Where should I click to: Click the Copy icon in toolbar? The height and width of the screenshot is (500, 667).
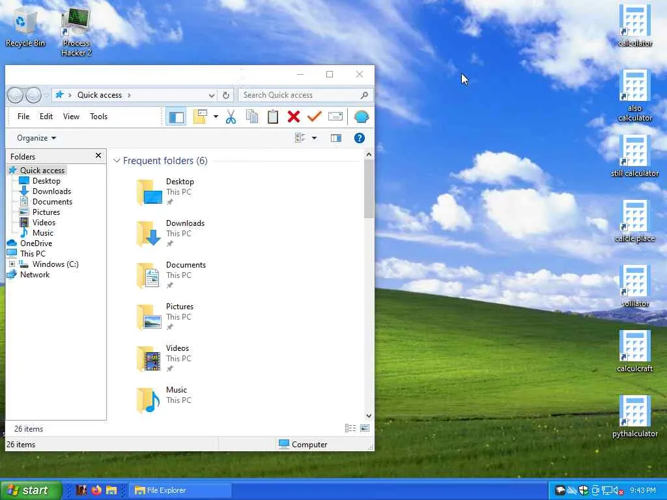tap(252, 117)
